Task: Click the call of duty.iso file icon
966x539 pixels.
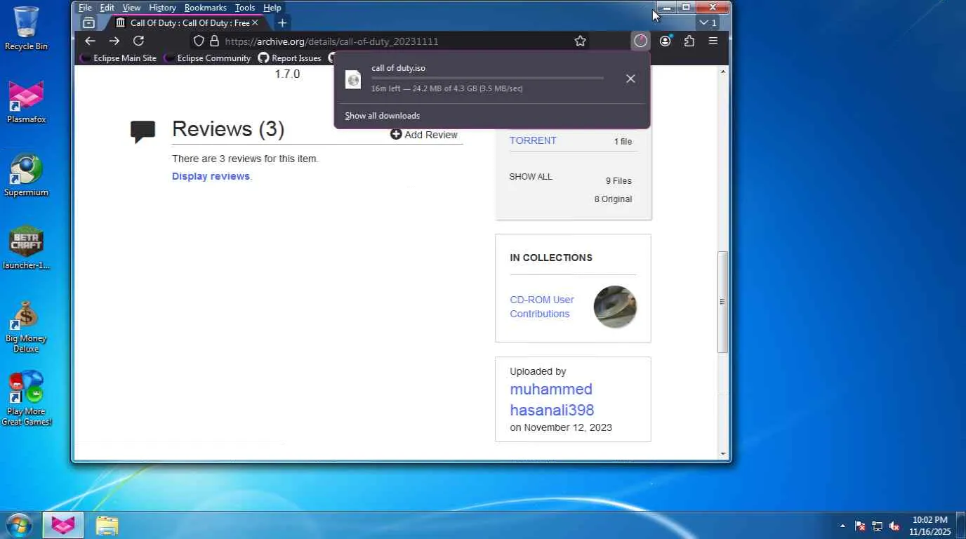Action: pos(353,79)
